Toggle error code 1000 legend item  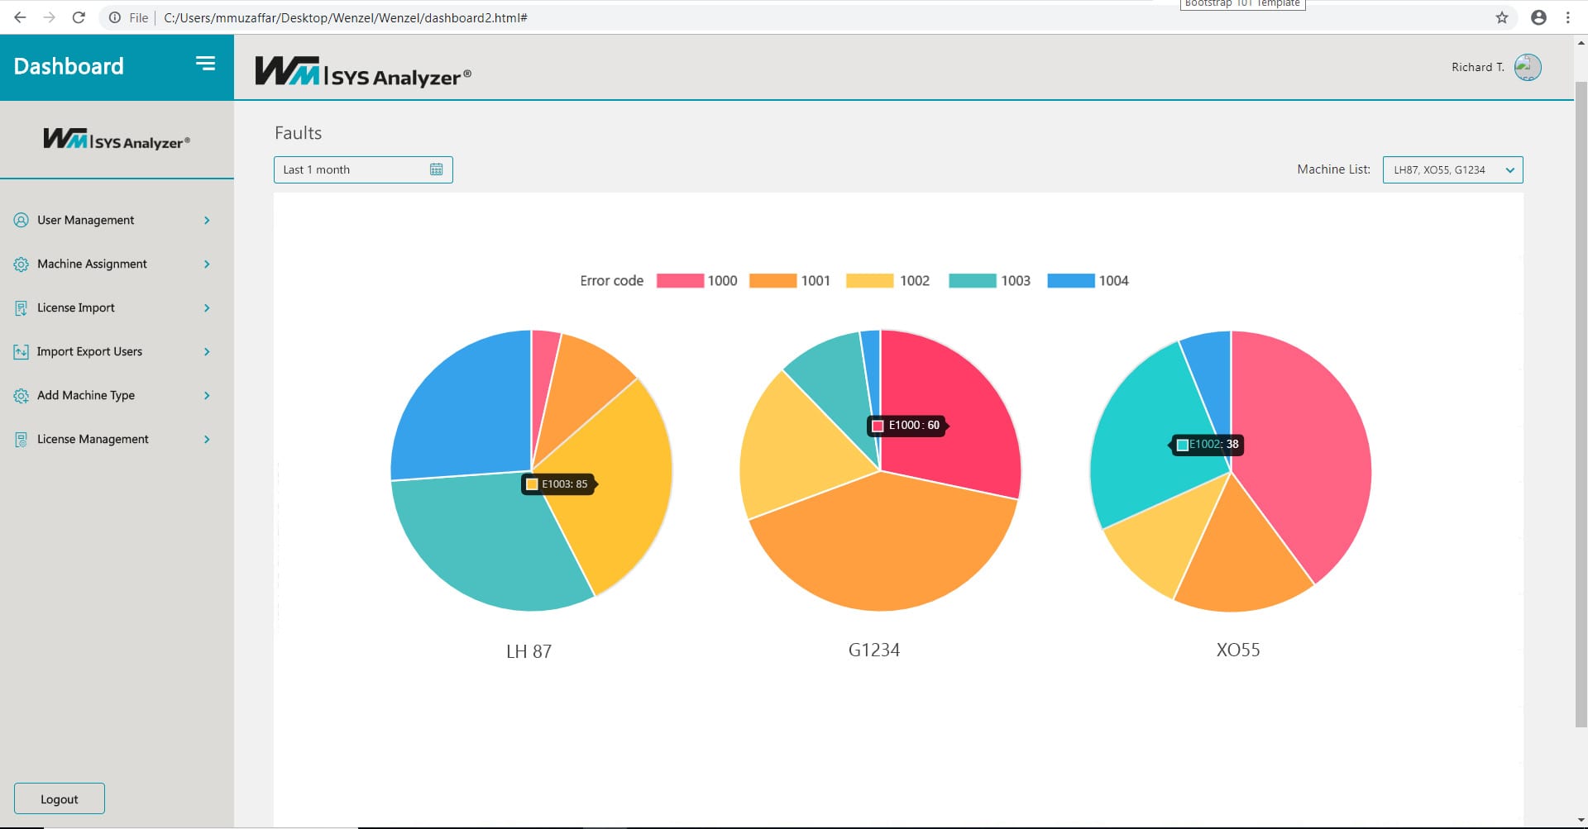pyautogui.click(x=696, y=281)
